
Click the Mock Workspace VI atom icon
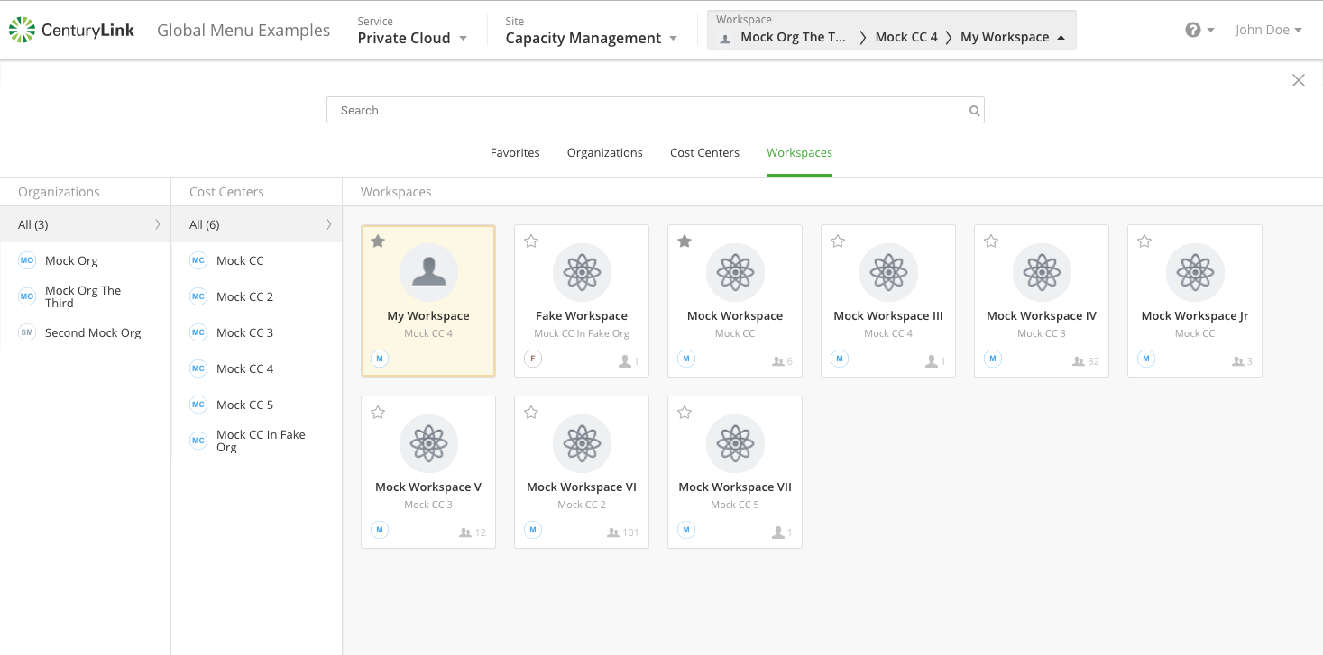click(x=582, y=443)
